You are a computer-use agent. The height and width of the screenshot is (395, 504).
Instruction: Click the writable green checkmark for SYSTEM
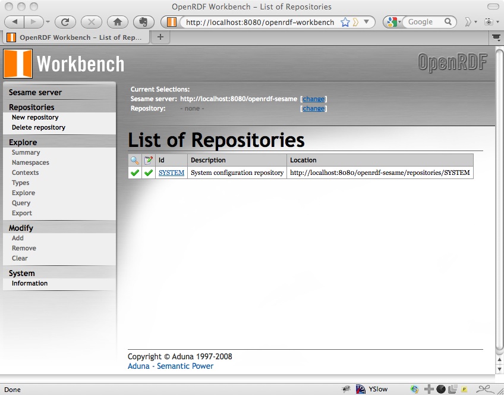point(149,173)
